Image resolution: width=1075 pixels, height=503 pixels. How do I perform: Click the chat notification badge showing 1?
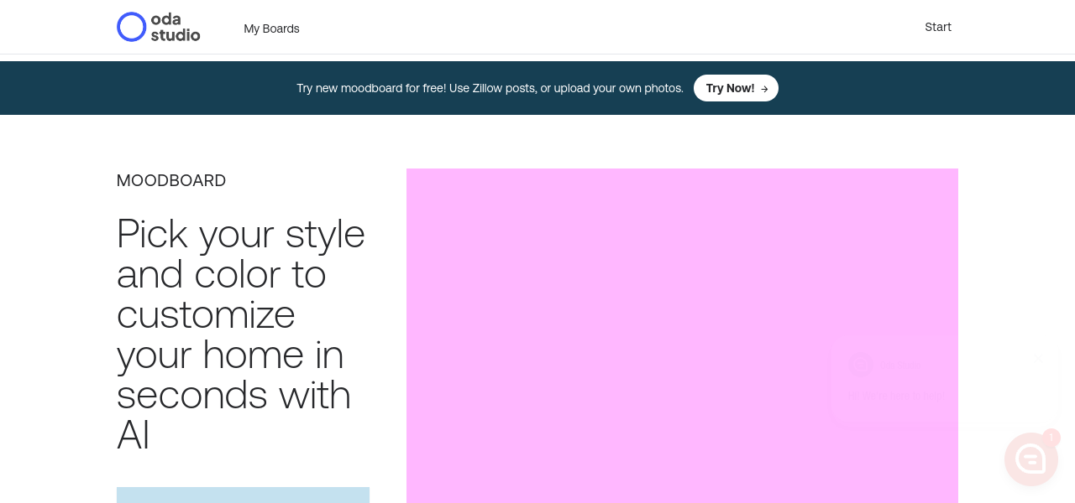(1051, 437)
